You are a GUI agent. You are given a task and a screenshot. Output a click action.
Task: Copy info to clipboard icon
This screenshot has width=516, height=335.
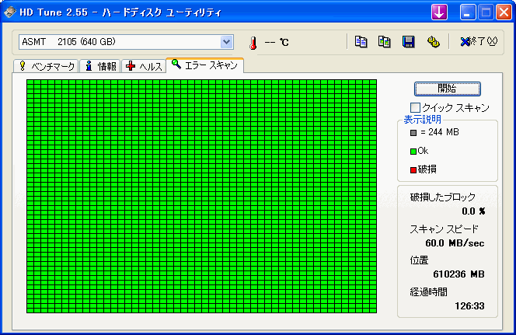pyautogui.click(x=361, y=42)
